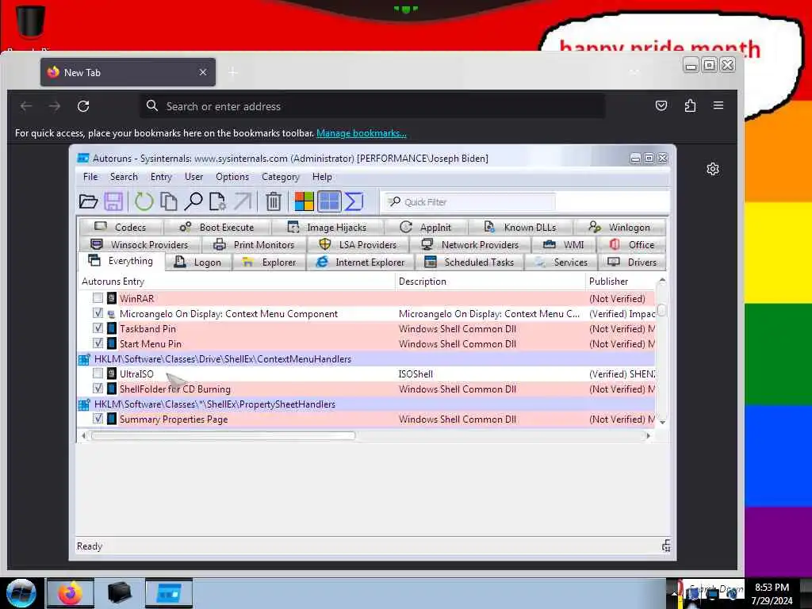
Task: Switch to the Boot Execute tab
Action: pos(217,228)
